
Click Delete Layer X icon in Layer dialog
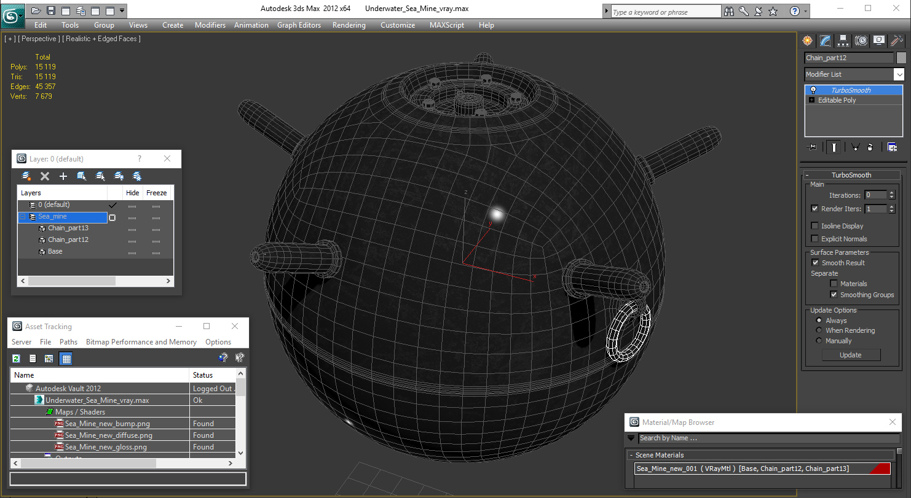[45, 176]
